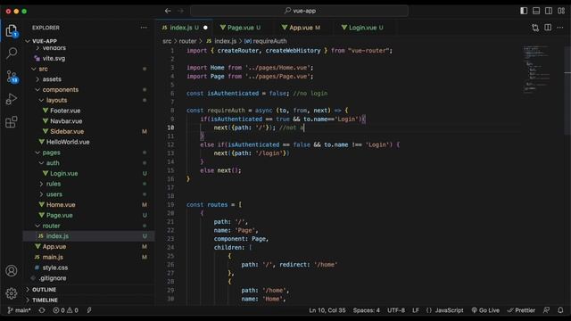
Task: Open the Accounts menu icon
Action: tap(12, 271)
